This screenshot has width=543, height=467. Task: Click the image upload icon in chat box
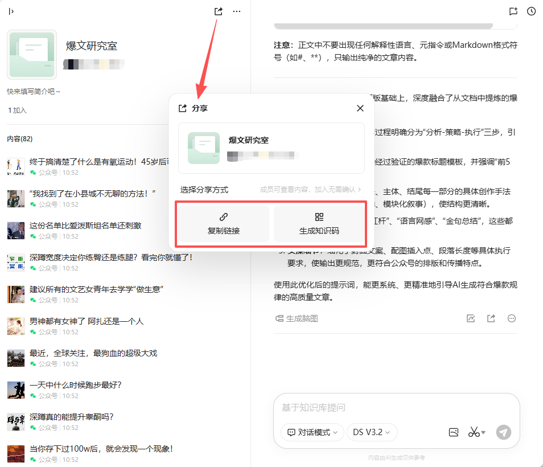[454, 432]
